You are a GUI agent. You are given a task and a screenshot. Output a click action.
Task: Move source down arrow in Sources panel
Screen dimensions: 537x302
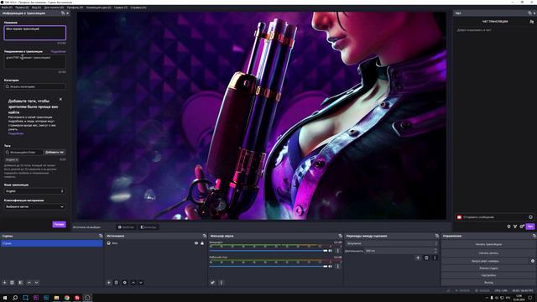coord(140,283)
